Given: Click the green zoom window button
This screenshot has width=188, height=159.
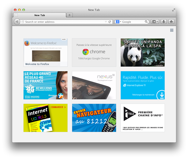Looking at the screenshot, I should coord(24,10).
